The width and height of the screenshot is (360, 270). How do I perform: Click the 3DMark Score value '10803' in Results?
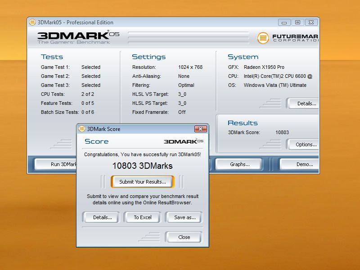point(282,132)
